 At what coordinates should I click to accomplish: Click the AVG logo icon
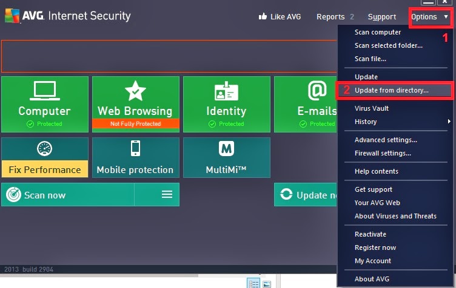tap(12, 16)
